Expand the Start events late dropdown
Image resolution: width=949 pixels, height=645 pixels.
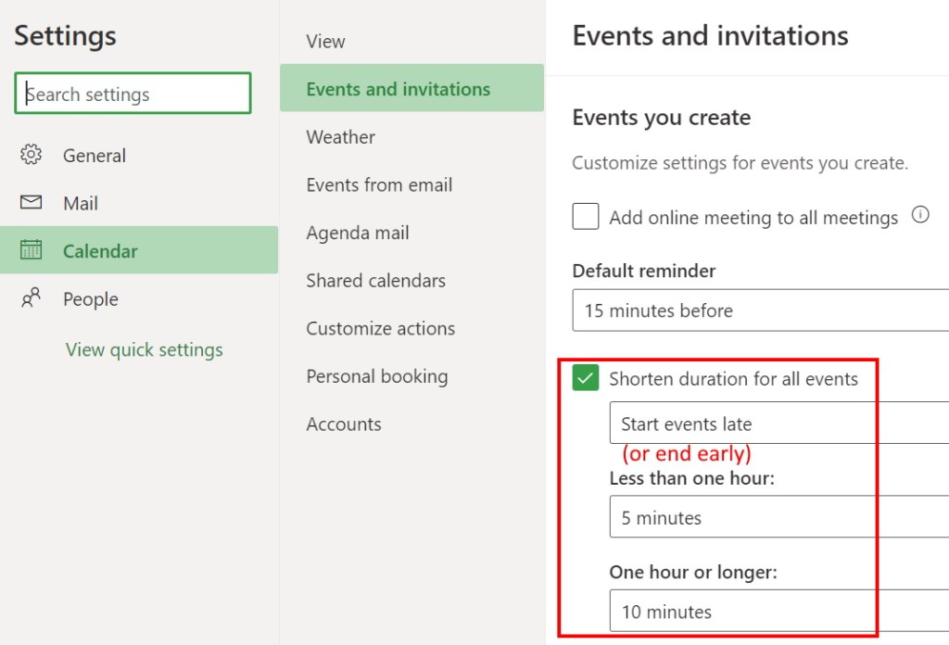778,424
